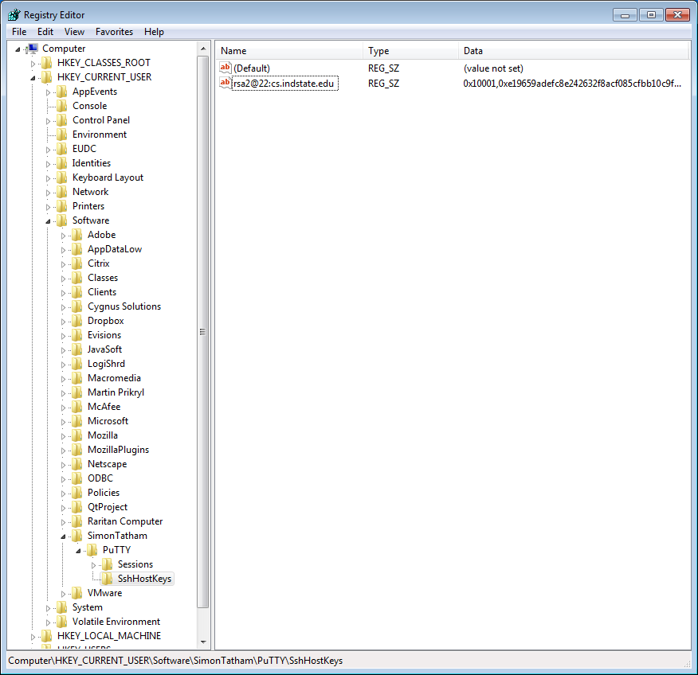Click the '(value not set)' data cell
This screenshot has height=675, width=698.
click(x=493, y=68)
